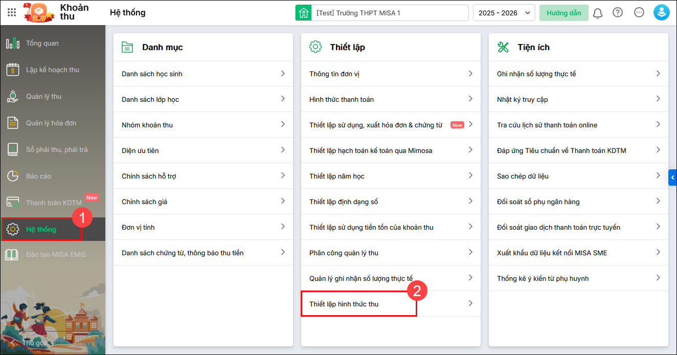Open the user avatar profile icon
This screenshot has width=677, height=355.
pos(661,13)
